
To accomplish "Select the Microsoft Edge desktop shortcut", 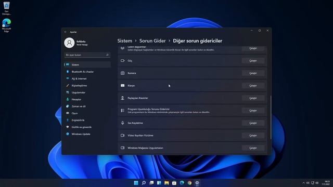I will (x=6, y=25).
